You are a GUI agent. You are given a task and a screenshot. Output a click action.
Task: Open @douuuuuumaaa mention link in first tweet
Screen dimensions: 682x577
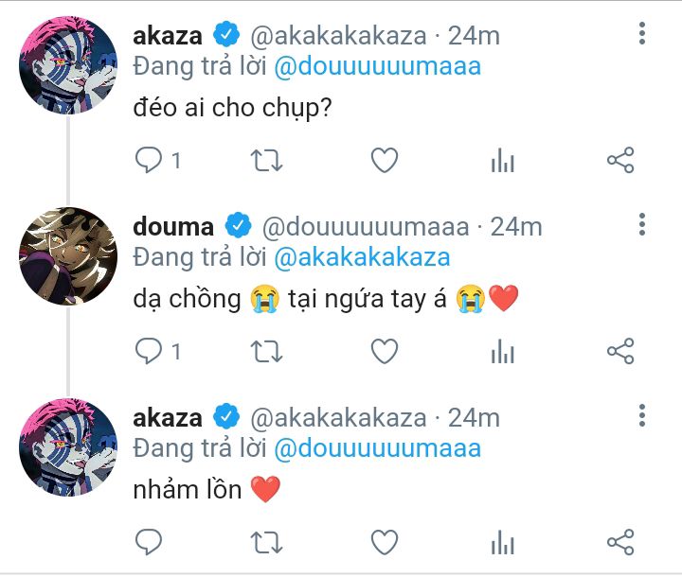[x=378, y=66]
